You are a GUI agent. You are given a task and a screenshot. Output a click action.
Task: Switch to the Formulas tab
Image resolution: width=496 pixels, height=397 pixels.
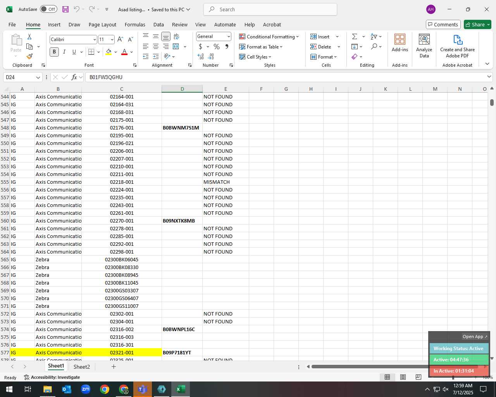(x=135, y=24)
